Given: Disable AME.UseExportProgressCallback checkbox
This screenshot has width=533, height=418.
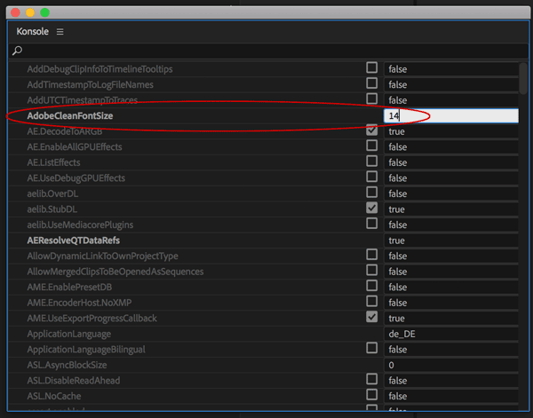Looking at the screenshot, I should coord(371,317).
